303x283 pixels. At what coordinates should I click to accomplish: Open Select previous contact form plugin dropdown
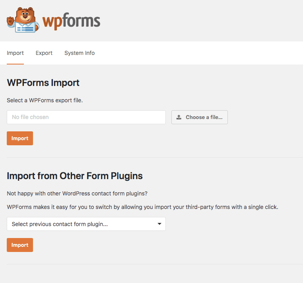(86, 224)
